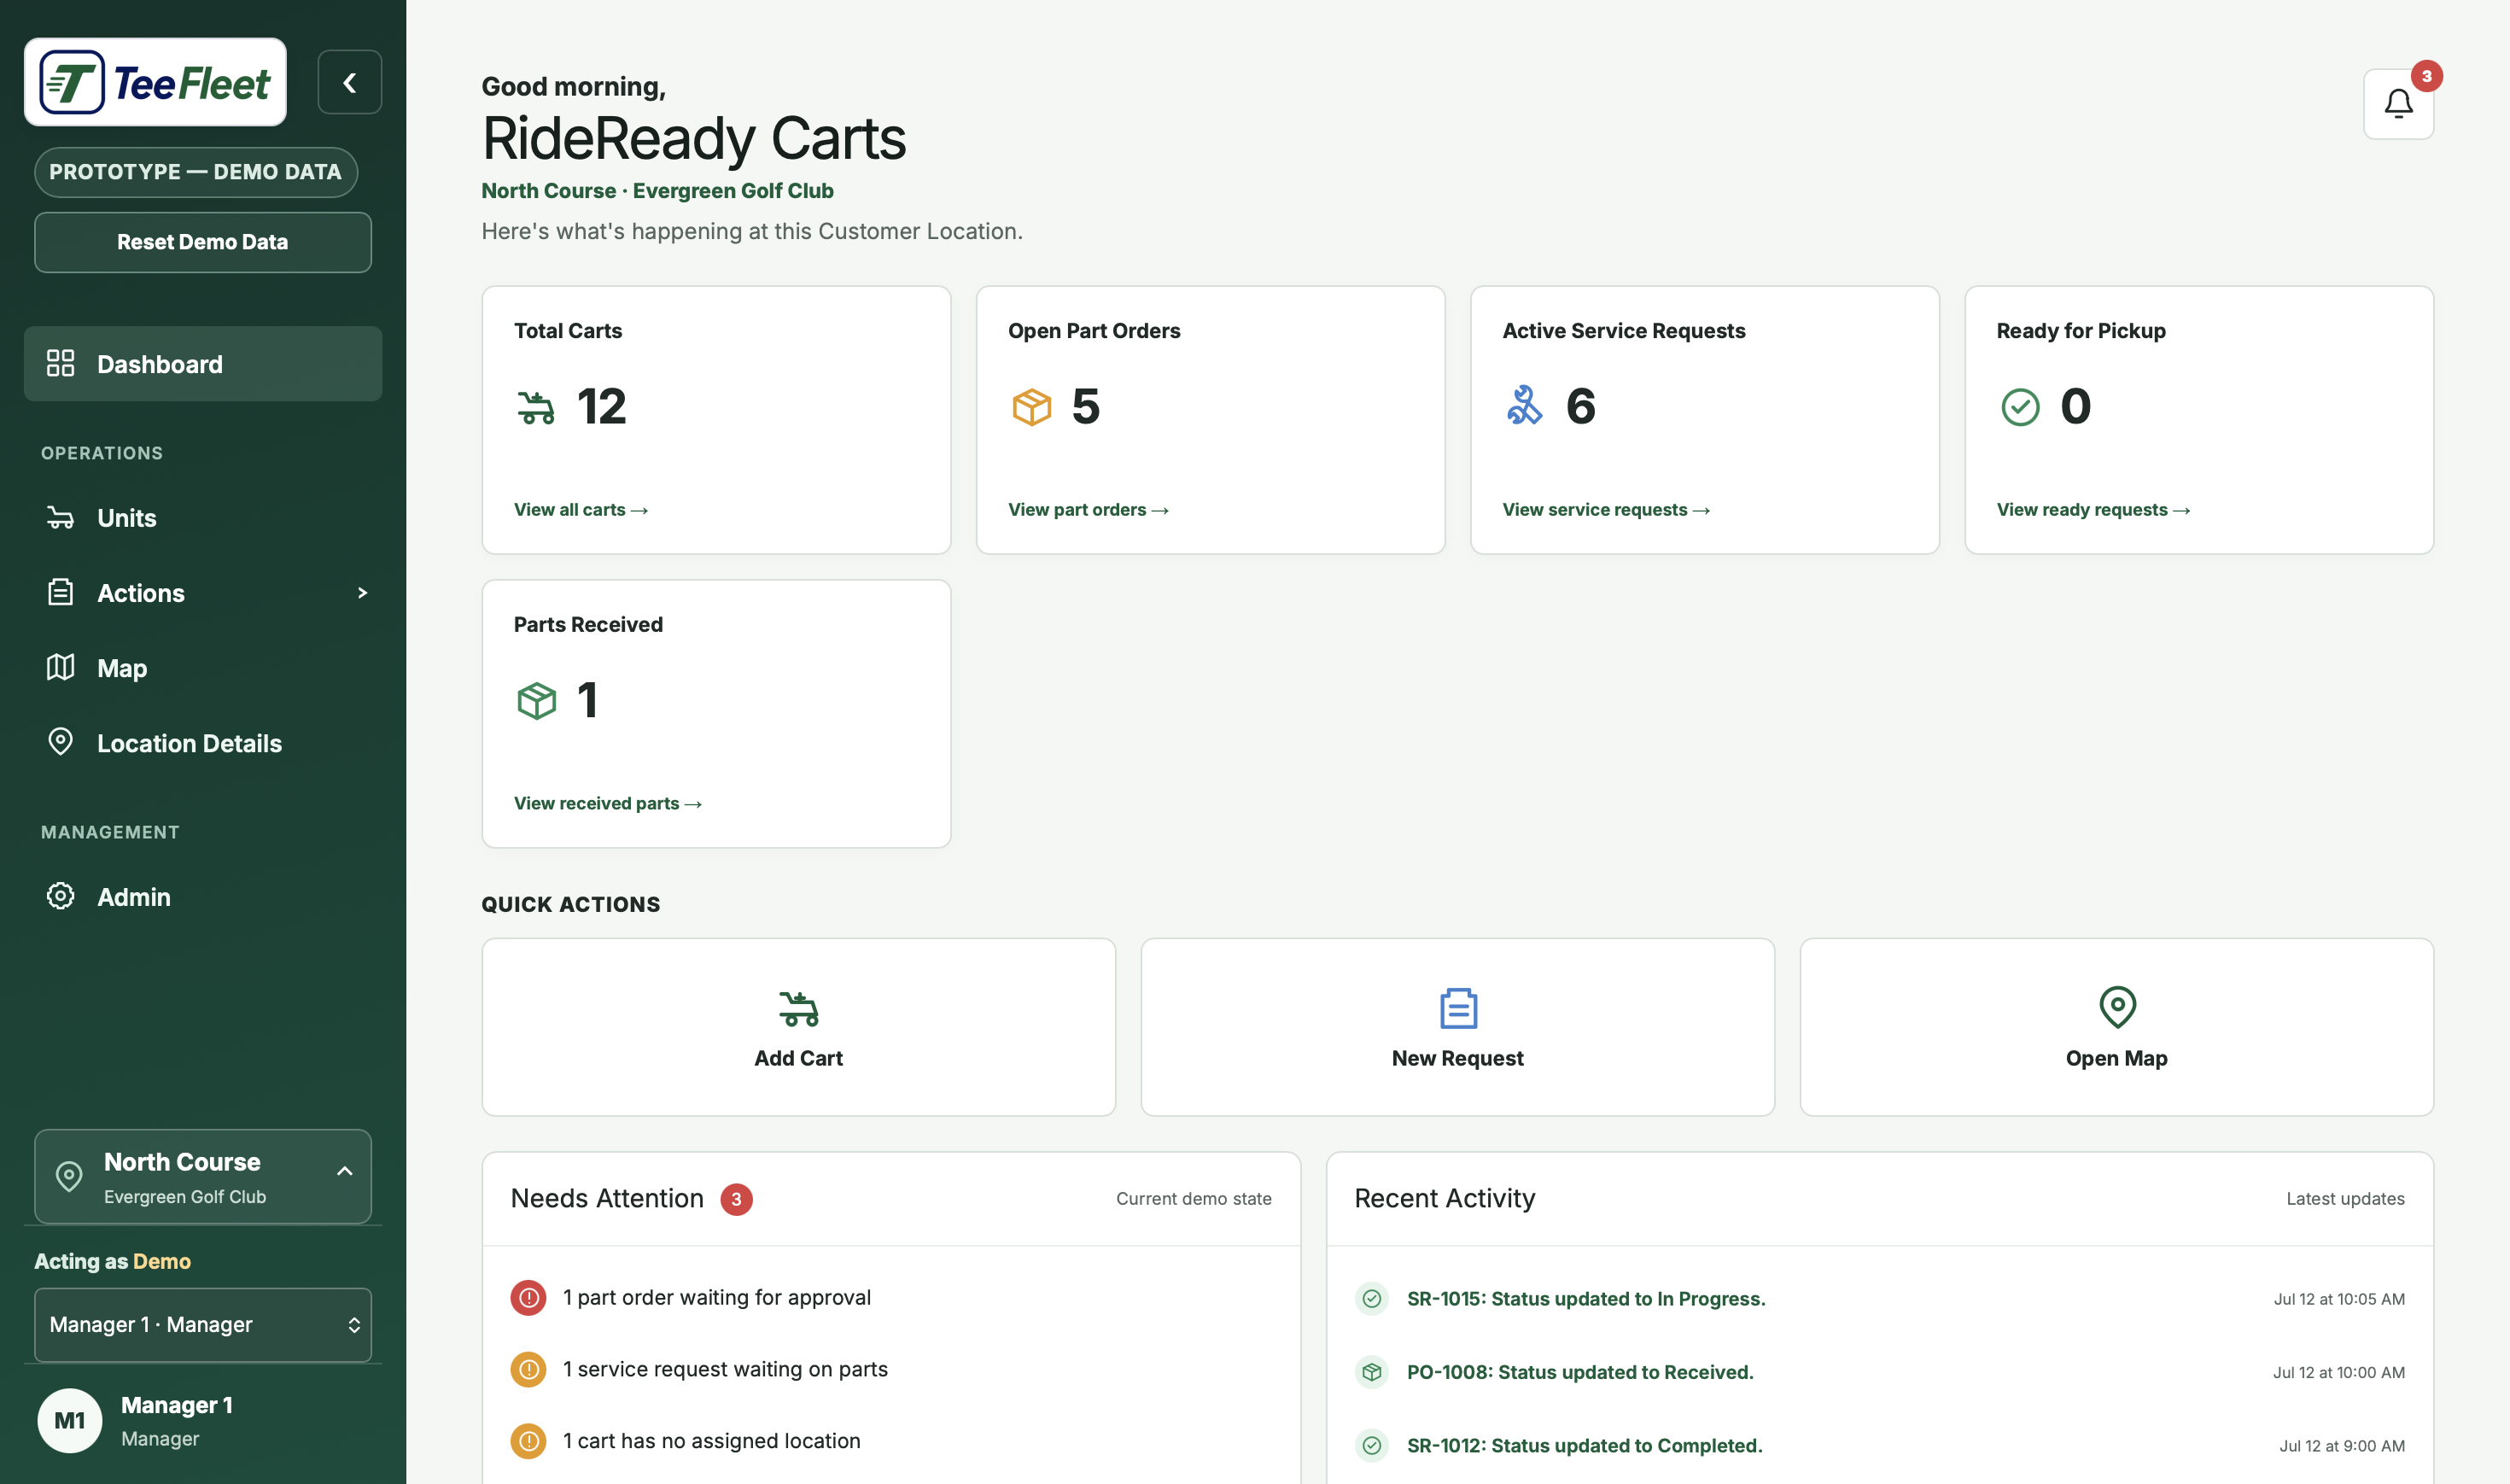Follow the View all carts link
The width and height of the screenshot is (2510, 1484).
tap(581, 510)
